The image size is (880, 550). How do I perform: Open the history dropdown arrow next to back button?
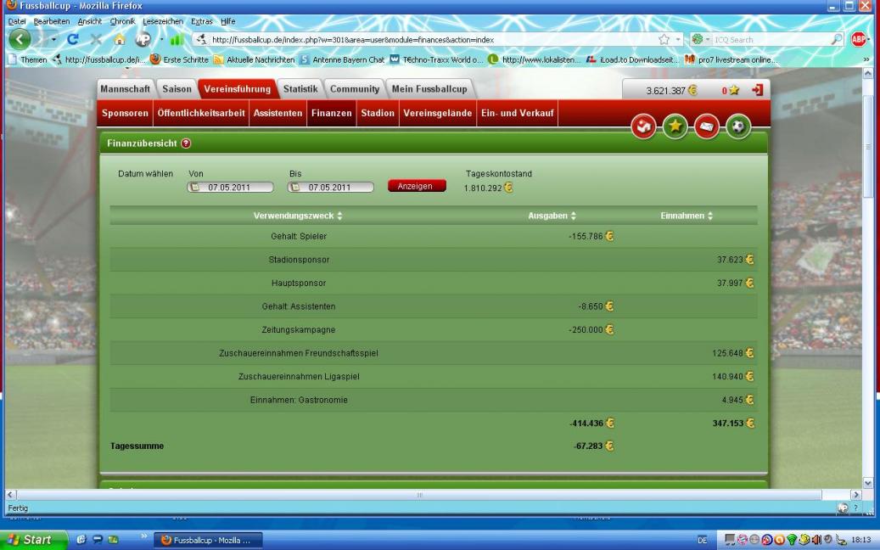pos(53,39)
